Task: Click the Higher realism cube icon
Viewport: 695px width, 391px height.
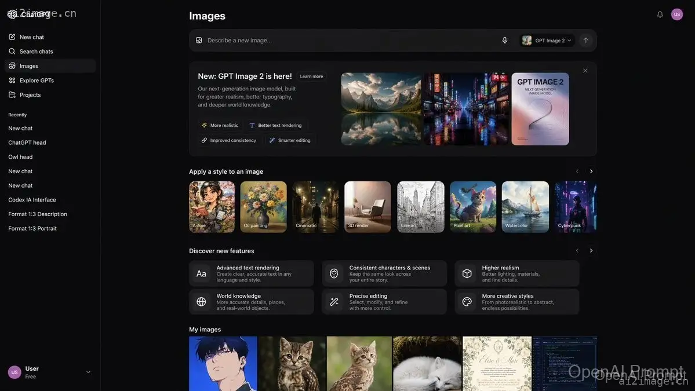Action: point(467,273)
